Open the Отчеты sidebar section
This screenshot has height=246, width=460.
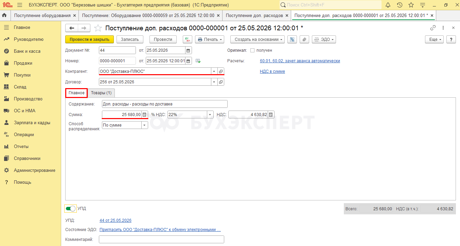[x=21, y=146]
